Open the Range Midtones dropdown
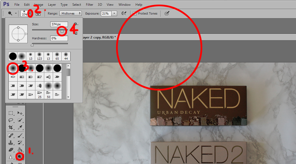The image size is (296, 164). tap(71, 13)
